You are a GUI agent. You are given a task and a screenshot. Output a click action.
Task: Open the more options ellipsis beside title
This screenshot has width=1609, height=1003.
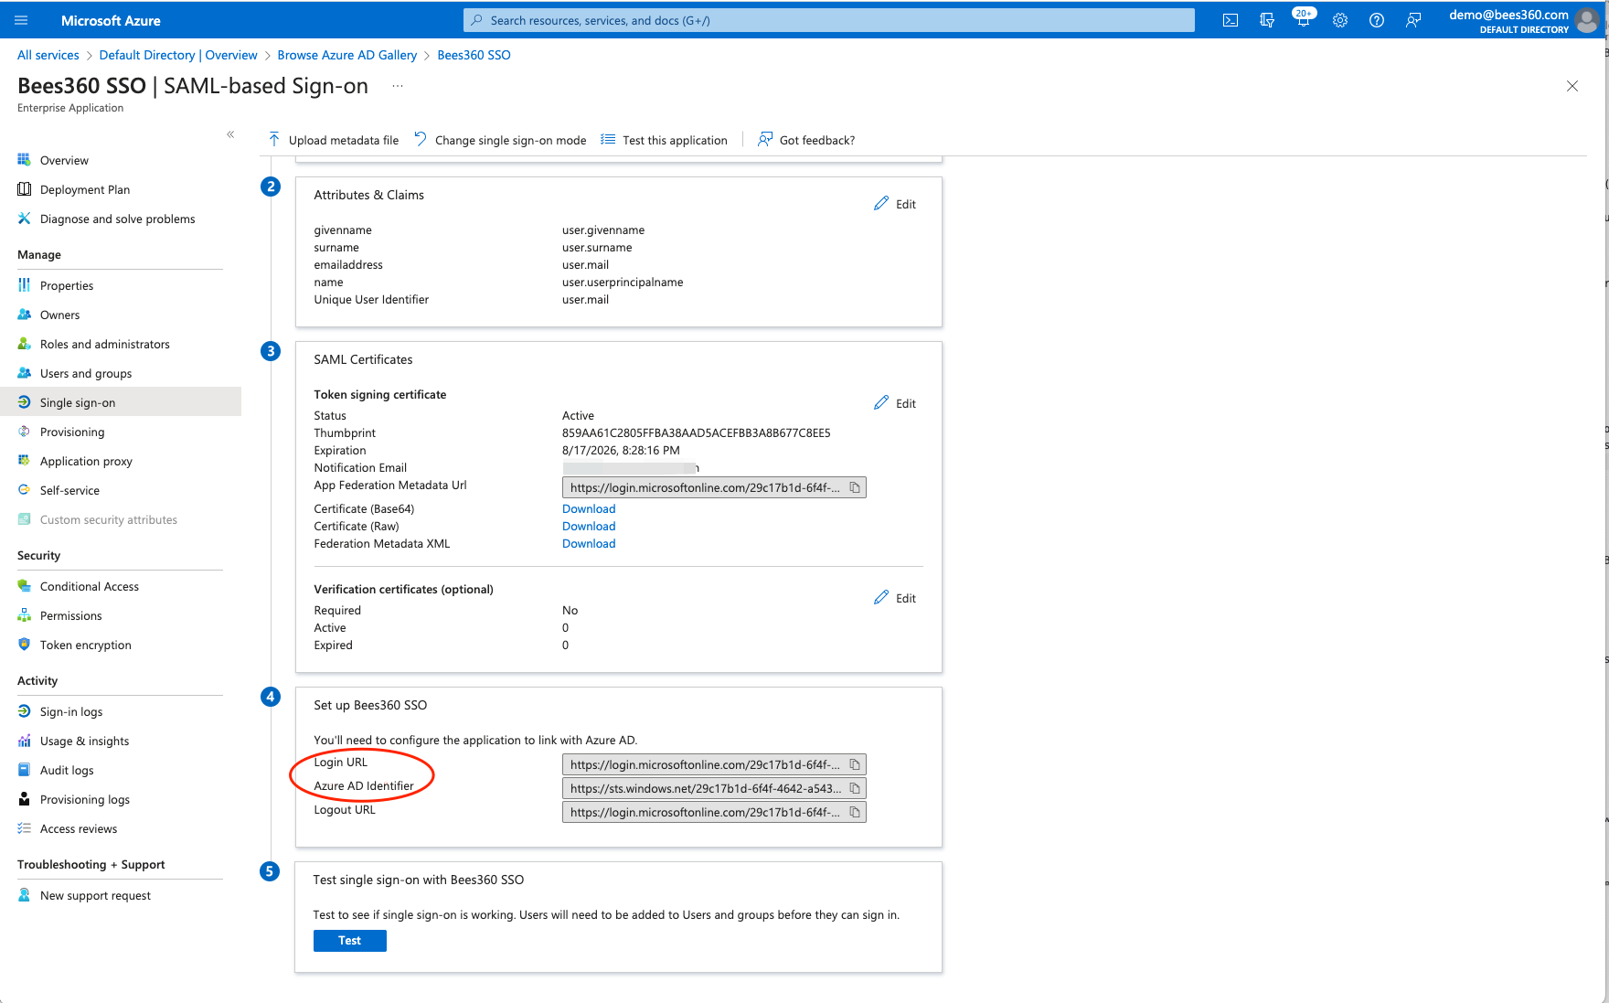click(x=398, y=86)
